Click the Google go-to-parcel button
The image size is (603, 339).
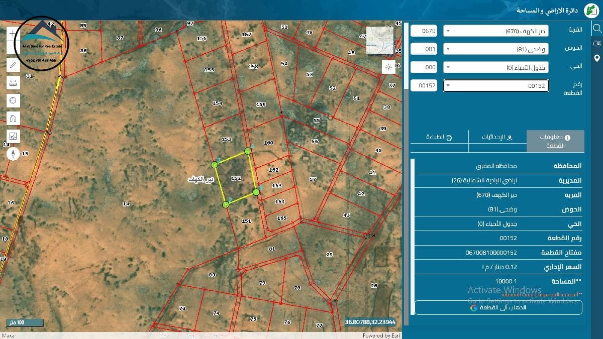498,307
